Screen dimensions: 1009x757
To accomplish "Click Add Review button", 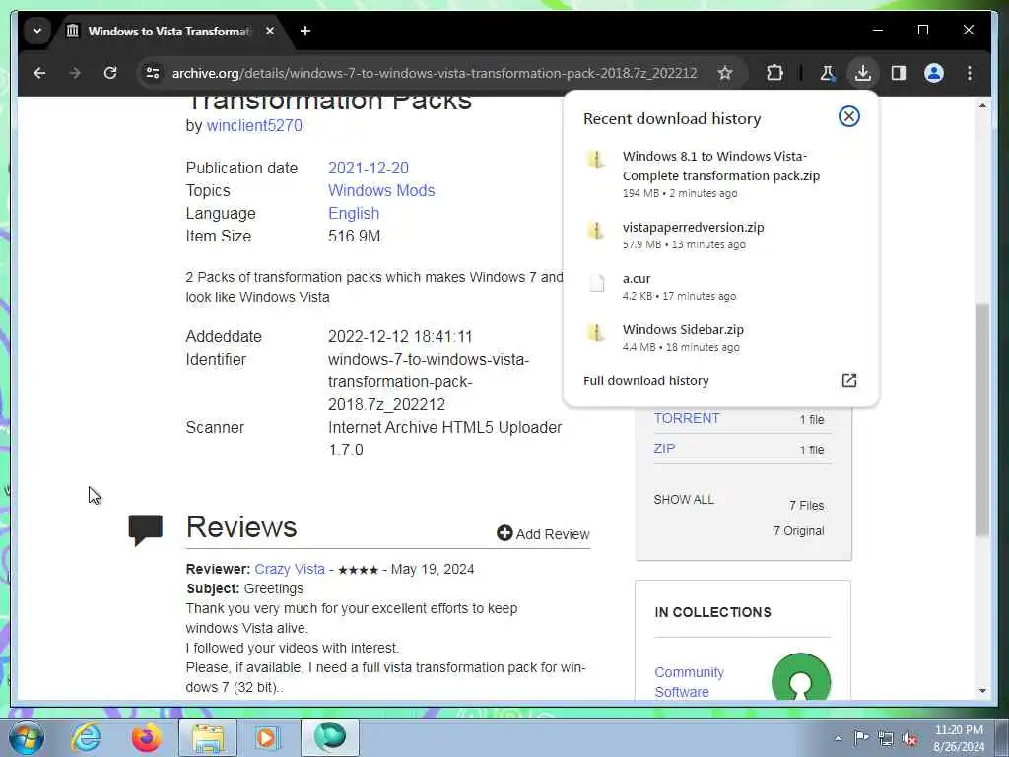I will [543, 533].
